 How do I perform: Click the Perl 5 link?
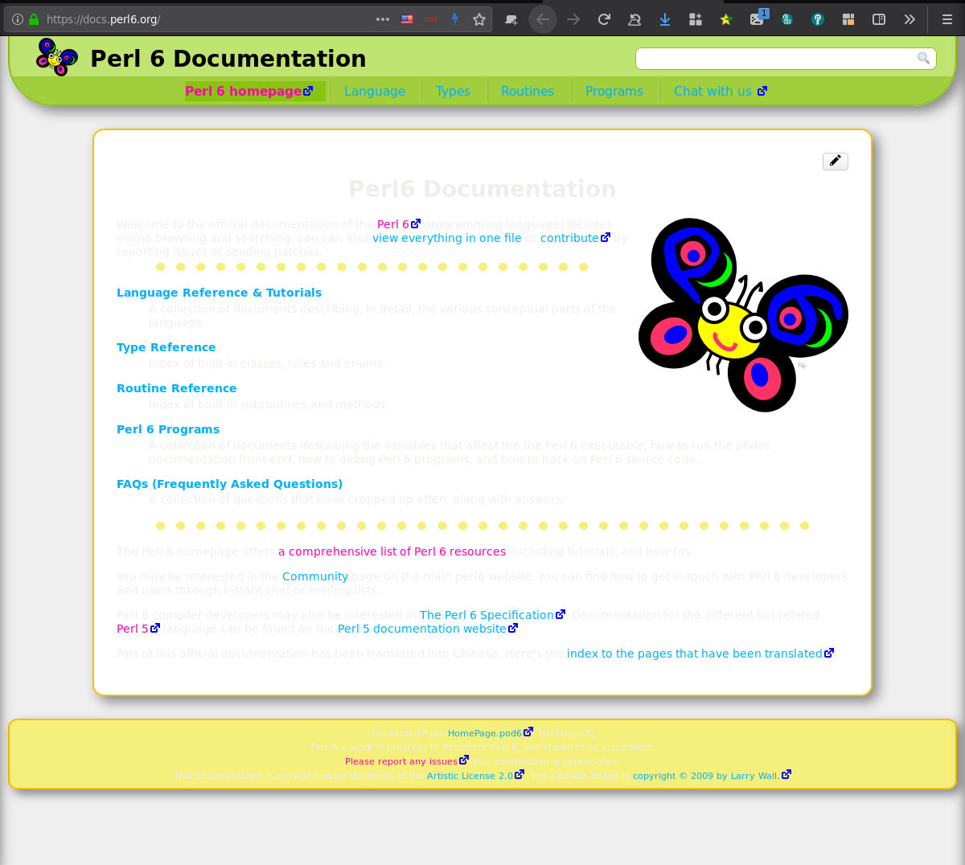tap(138, 629)
